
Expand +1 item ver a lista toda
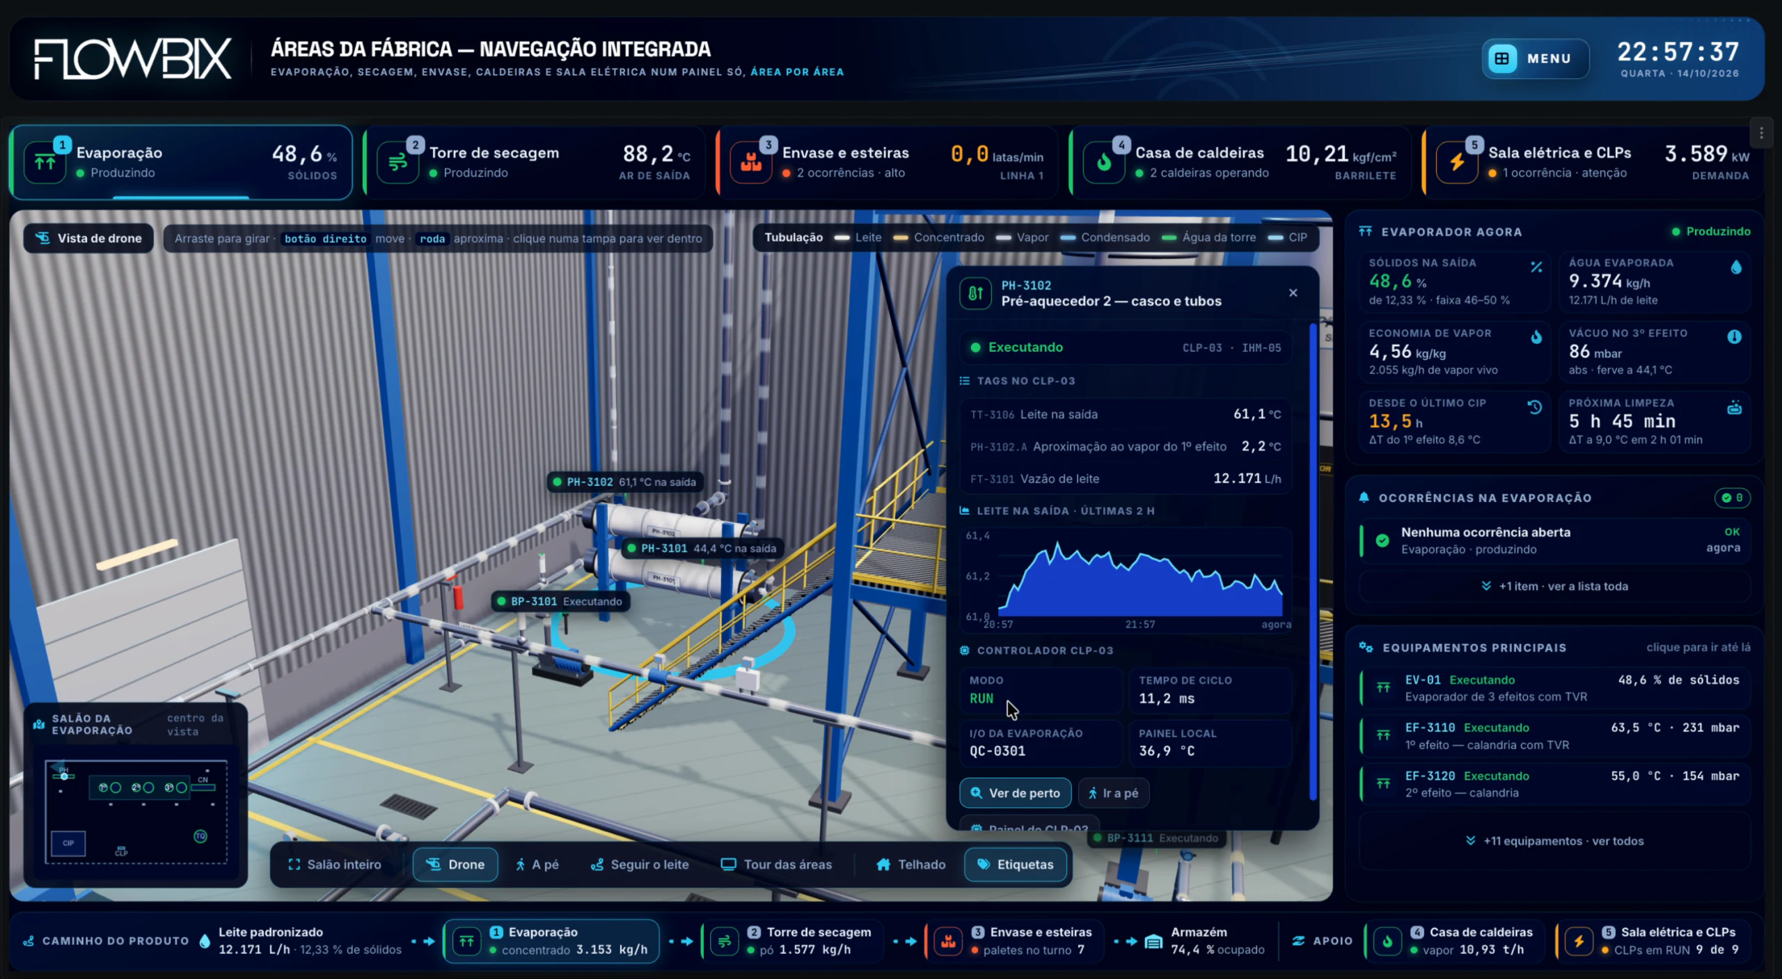click(1555, 586)
